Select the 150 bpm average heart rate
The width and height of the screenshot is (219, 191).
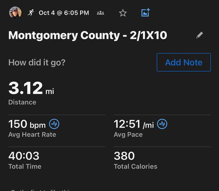coord(27,124)
